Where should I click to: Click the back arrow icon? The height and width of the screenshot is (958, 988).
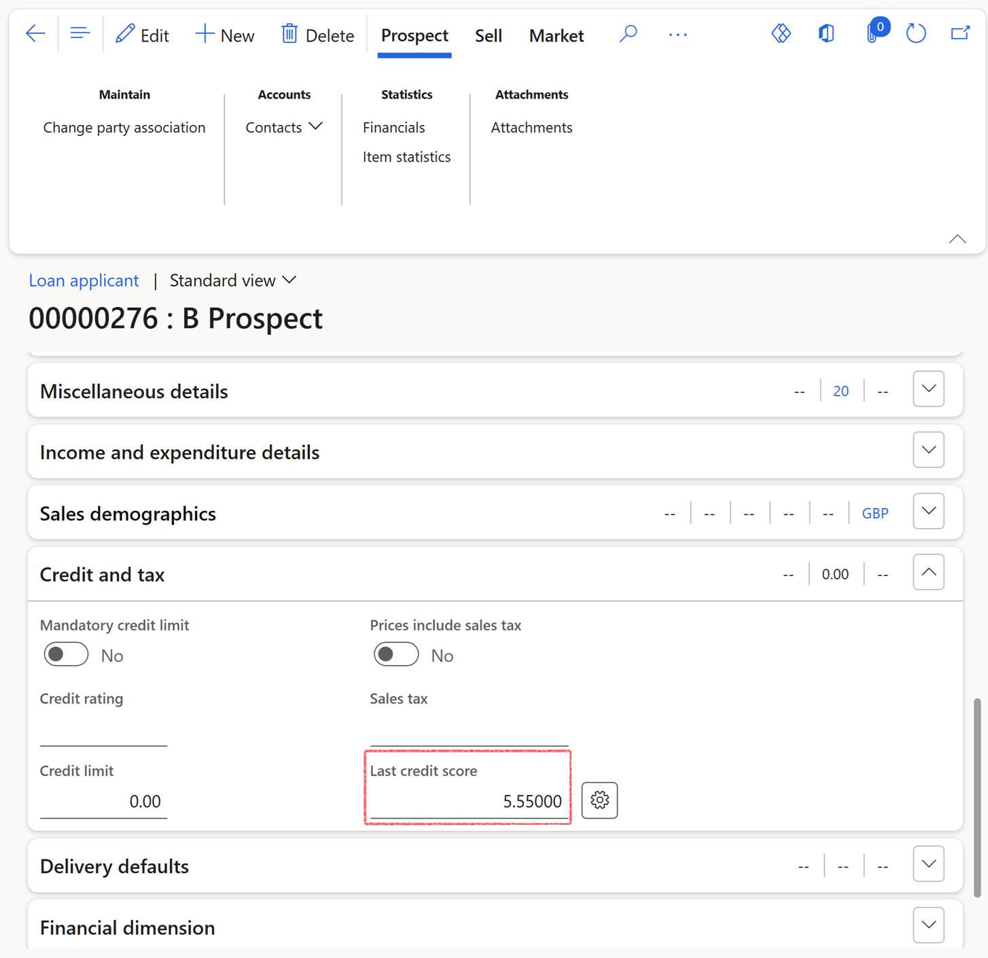(35, 34)
